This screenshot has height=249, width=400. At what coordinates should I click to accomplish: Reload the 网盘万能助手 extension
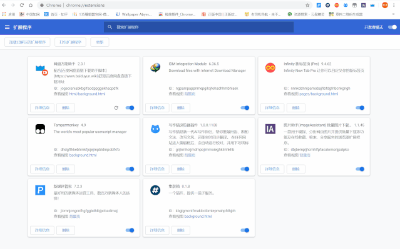(116, 108)
